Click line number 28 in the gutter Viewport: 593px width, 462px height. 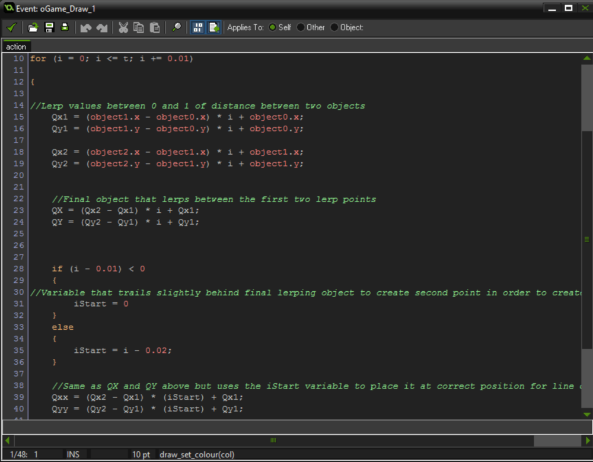18,269
